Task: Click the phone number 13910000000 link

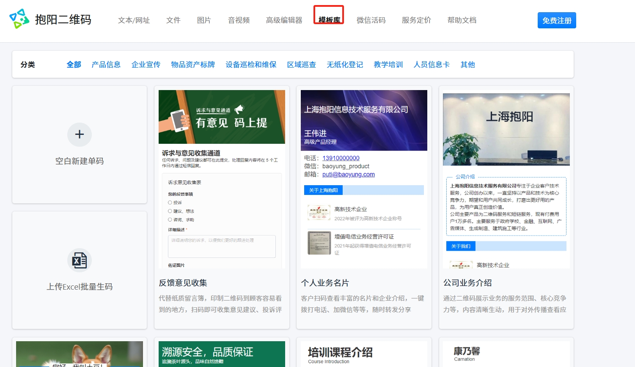Action: pos(341,158)
